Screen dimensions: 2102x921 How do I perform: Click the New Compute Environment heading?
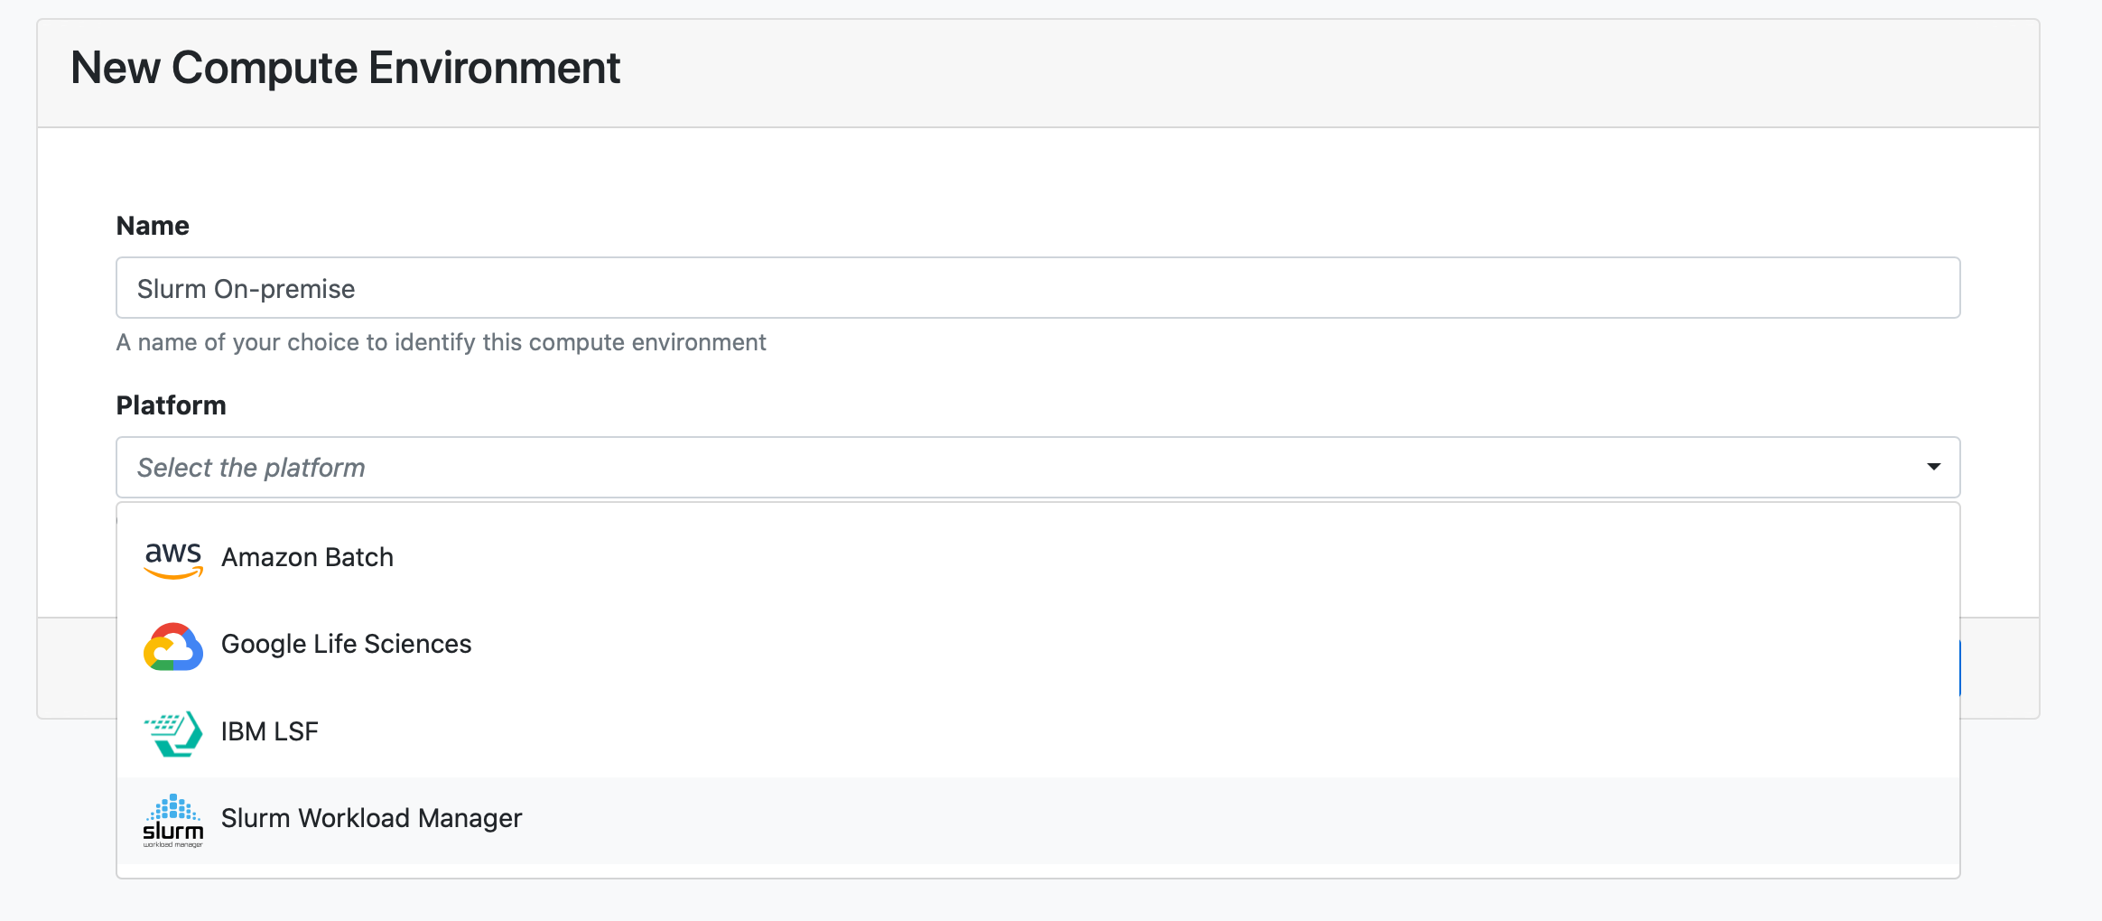pos(345,69)
